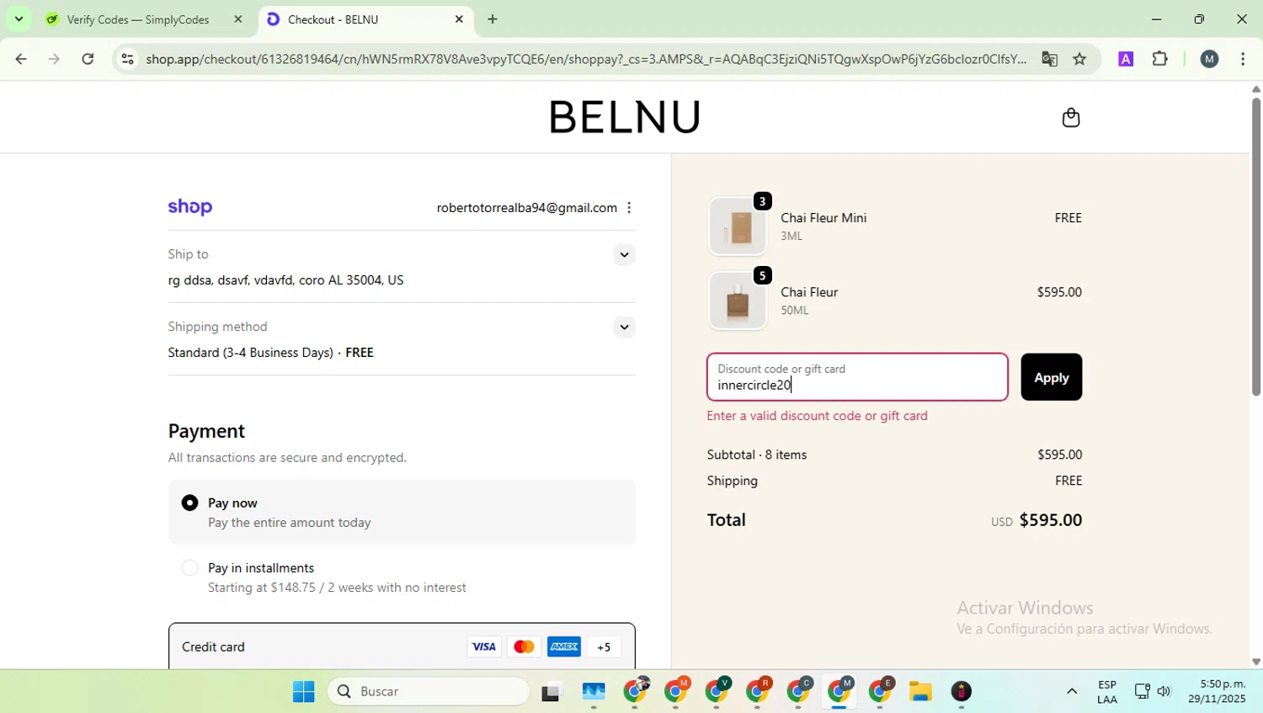Open File Explorer from the taskbar
Screen dimensions: 1263x713
(920, 691)
